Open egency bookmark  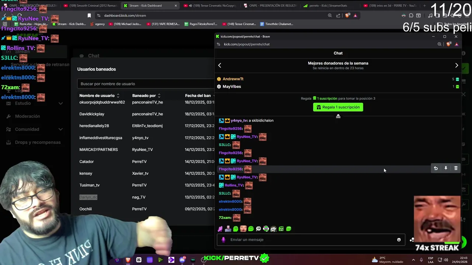(x=97, y=24)
